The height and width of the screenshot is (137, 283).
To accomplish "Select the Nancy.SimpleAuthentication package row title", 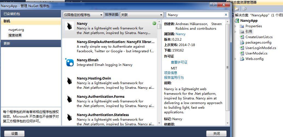I will [x=115, y=42].
